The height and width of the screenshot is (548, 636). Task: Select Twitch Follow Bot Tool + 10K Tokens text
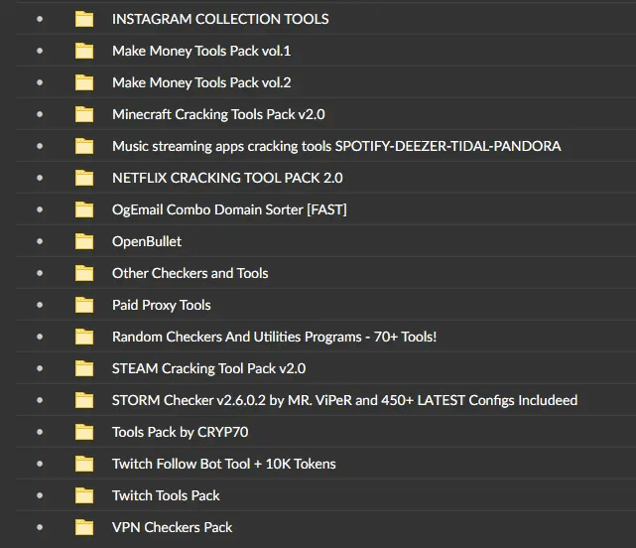(223, 464)
